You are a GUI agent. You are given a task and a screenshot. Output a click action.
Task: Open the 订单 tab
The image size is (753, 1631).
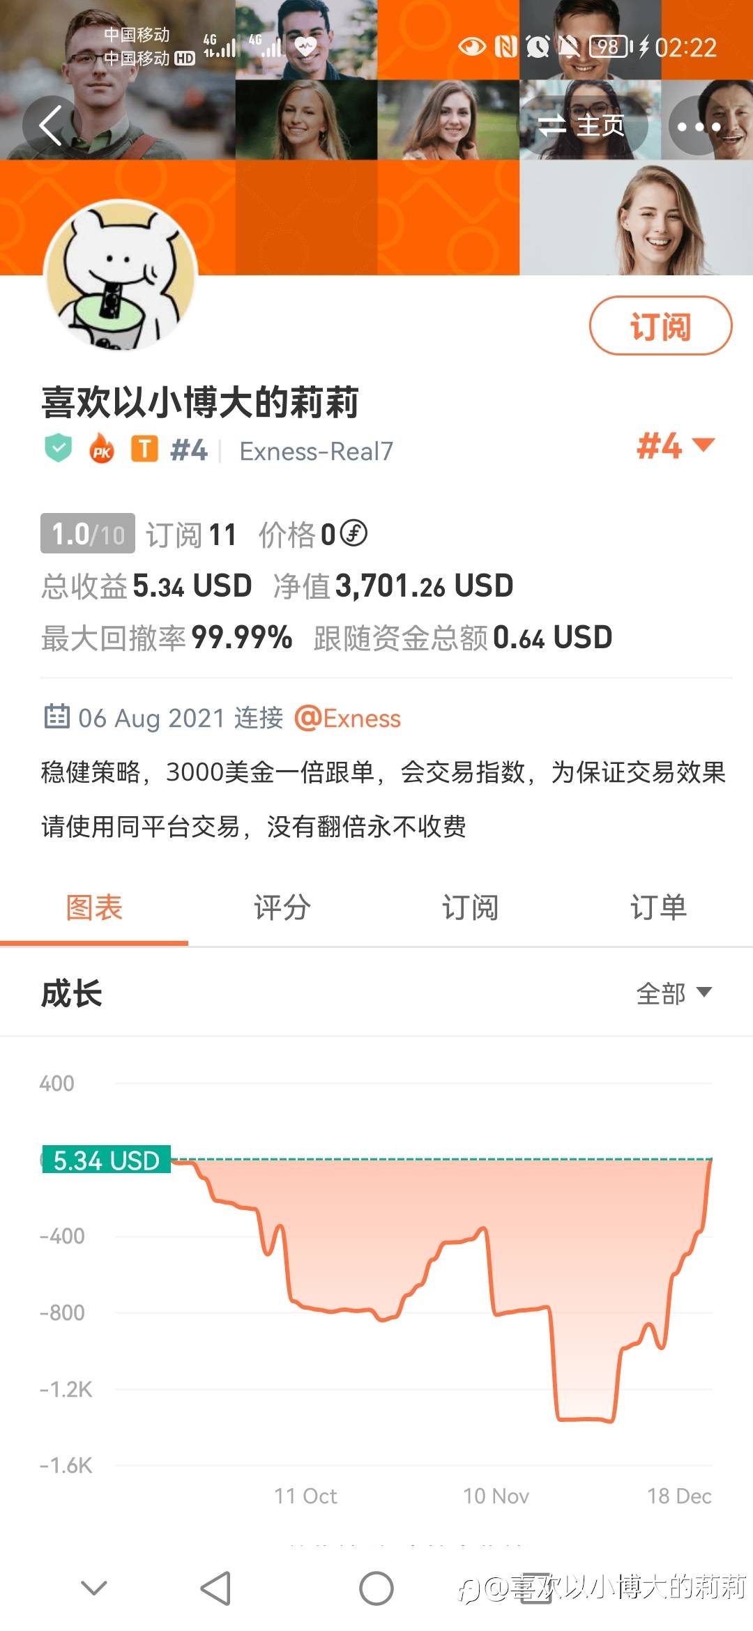coord(658,908)
